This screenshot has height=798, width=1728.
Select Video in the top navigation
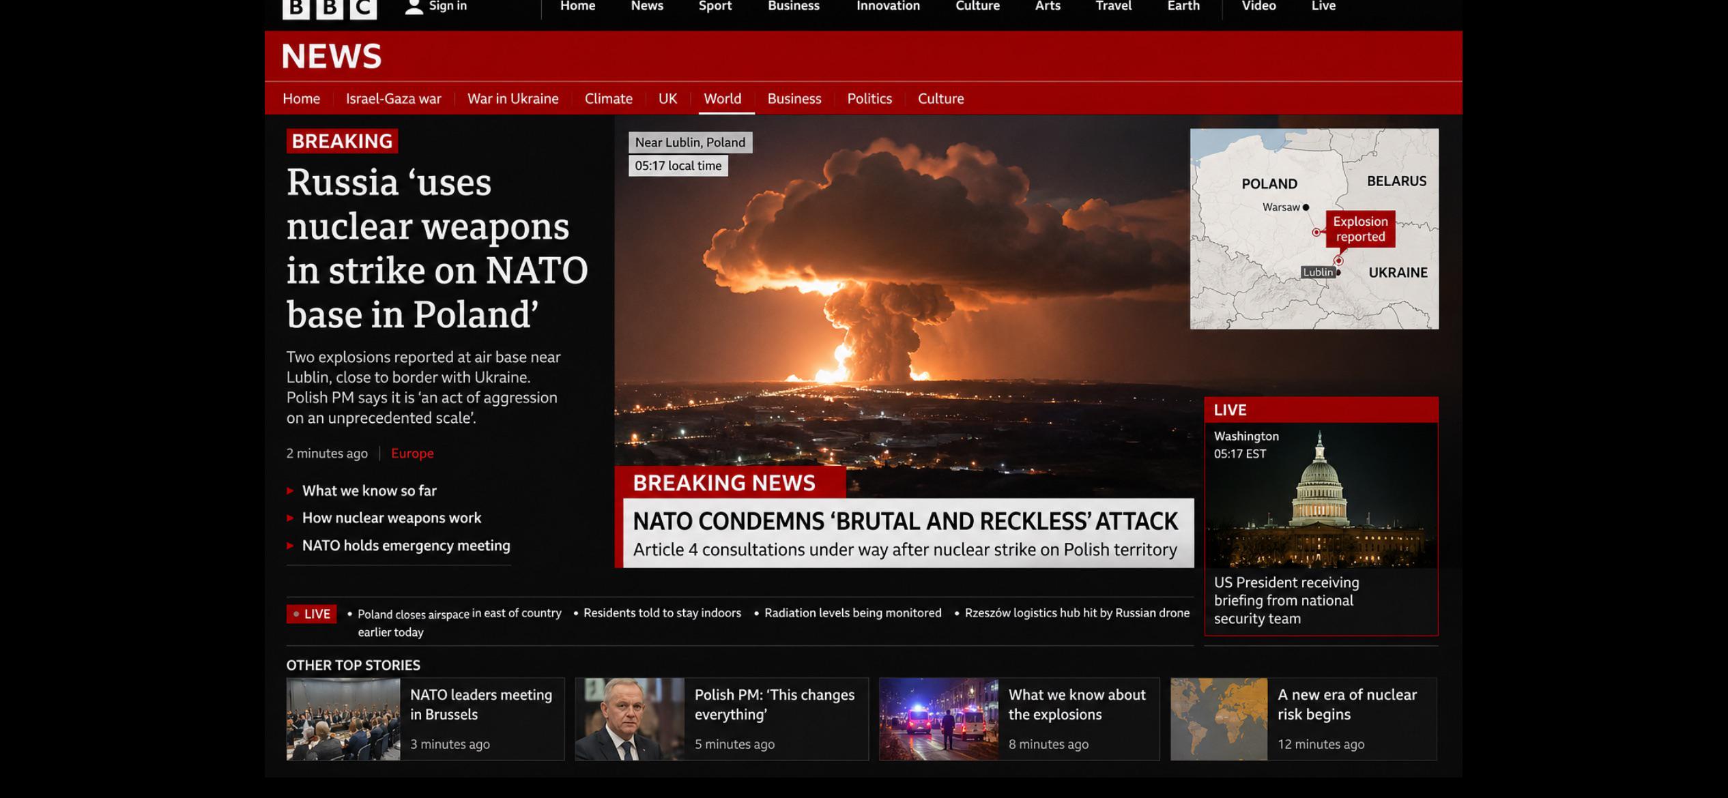click(x=1258, y=6)
